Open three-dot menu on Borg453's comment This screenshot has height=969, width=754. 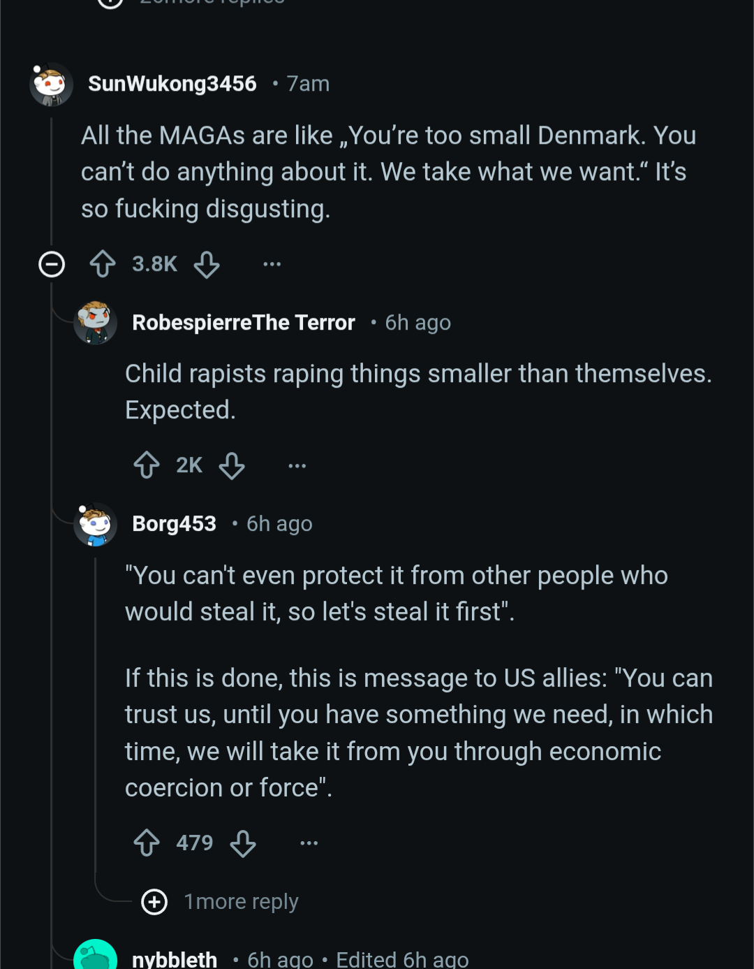(x=309, y=843)
